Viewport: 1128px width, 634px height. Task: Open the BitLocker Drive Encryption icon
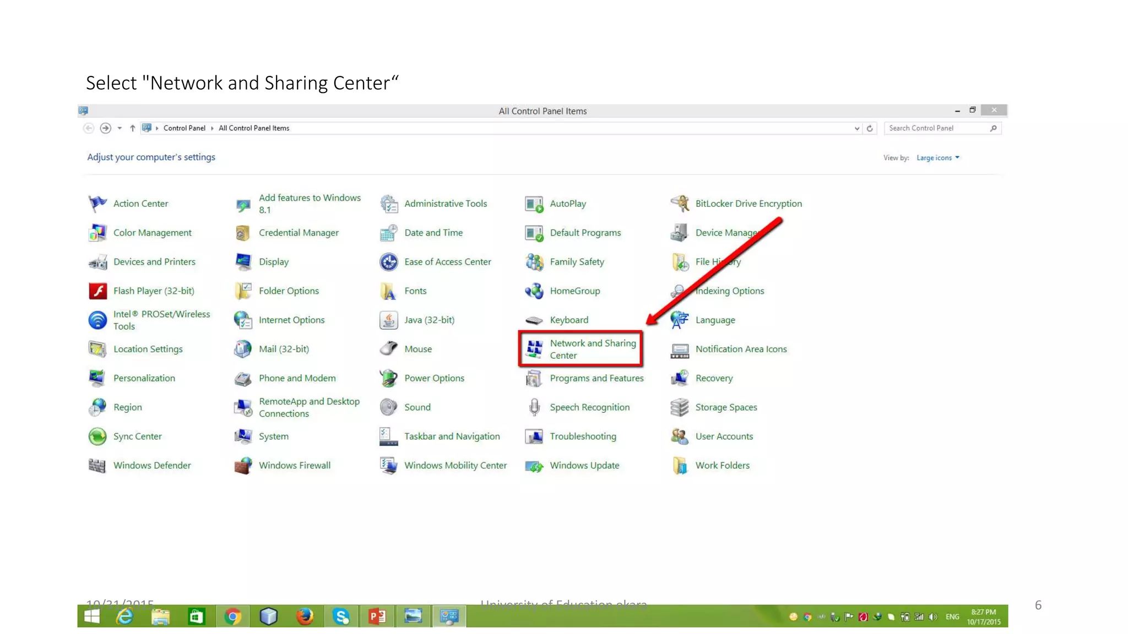(x=679, y=204)
